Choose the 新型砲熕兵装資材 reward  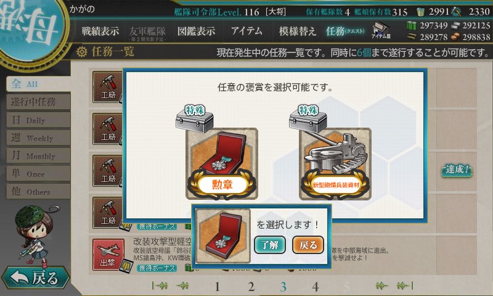click(335, 163)
